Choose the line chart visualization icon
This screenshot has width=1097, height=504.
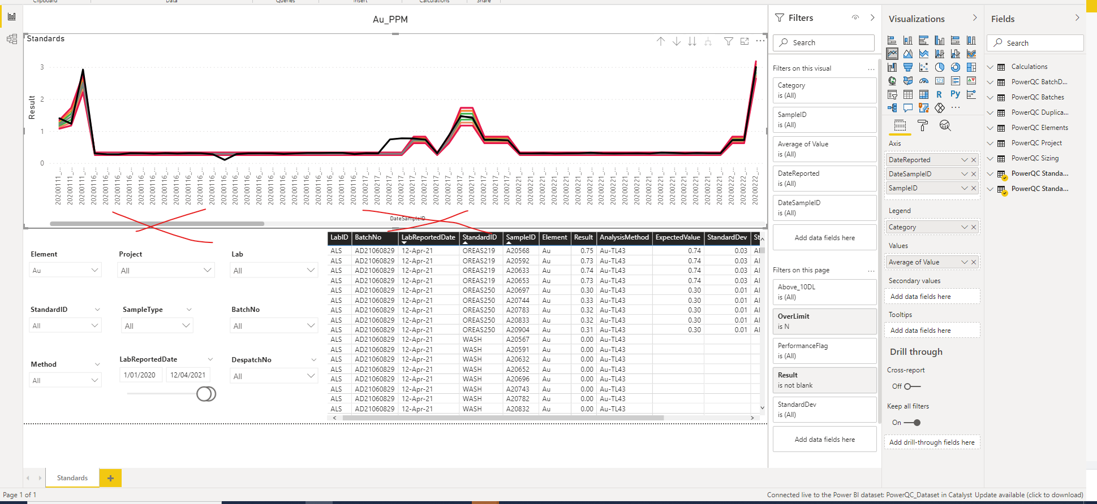[x=892, y=54]
